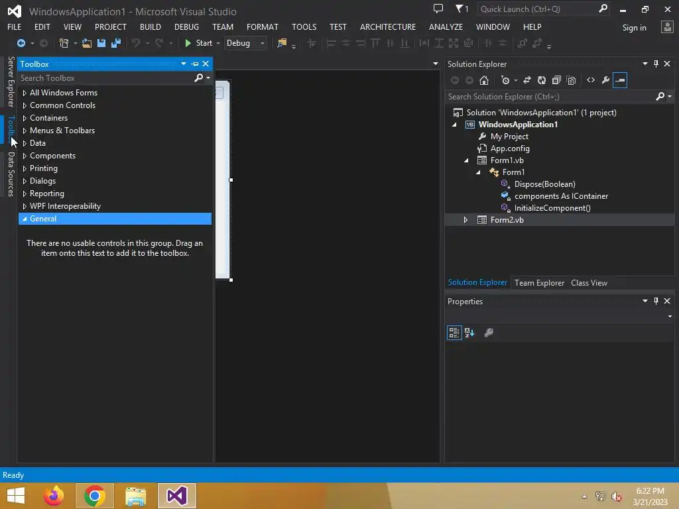This screenshot has width=679, height=509.
Task: Open the Server Explorer side tab
Action: click(x=11, y=82)
